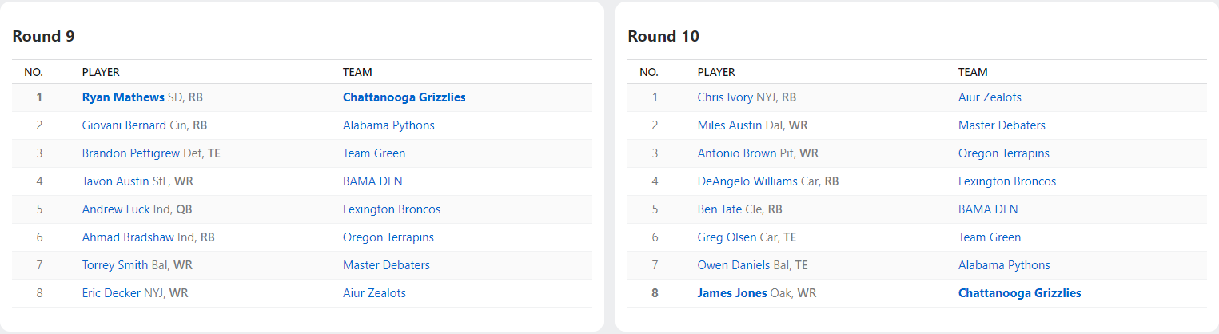The height and width of the screenshot is (334, 1219).
Task: Select DeAngelo Williams player link
Action: click(747, 181)
